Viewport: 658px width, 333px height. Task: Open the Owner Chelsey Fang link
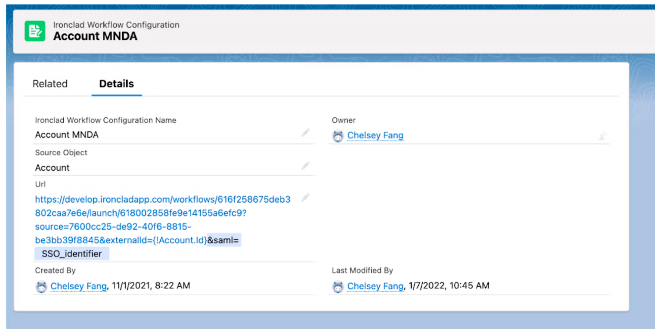point(375,135)
